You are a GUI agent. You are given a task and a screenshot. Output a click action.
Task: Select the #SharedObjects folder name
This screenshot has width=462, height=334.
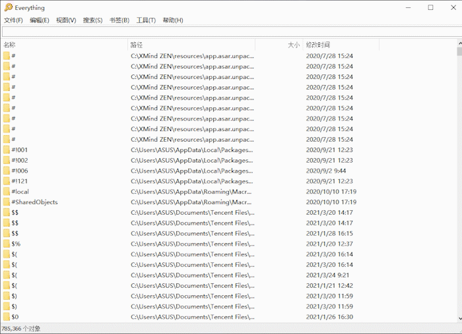tap(35, 202)
